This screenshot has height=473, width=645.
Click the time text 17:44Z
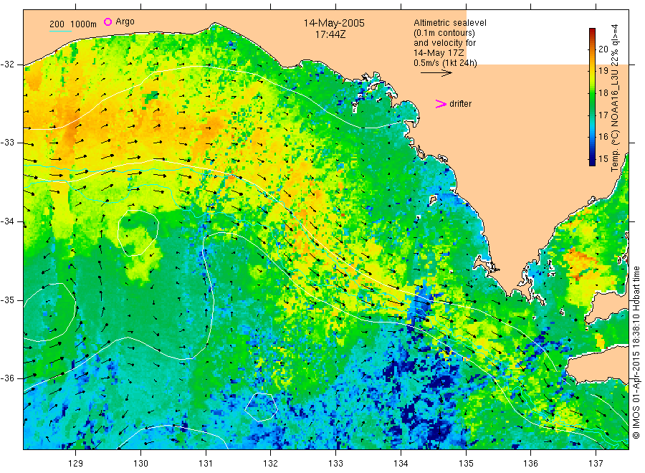[x=330, y=34]
